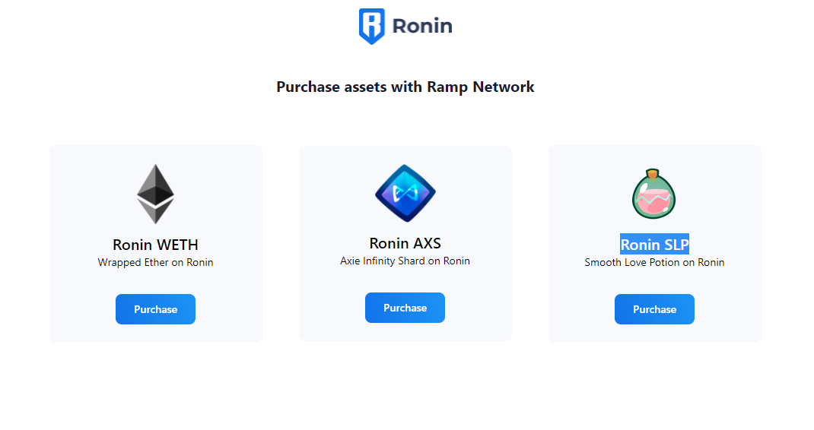Click the 'Ronin' wordmark text in header
The height and width of the screenshot is (430, 814).
[x=422, y=26]
